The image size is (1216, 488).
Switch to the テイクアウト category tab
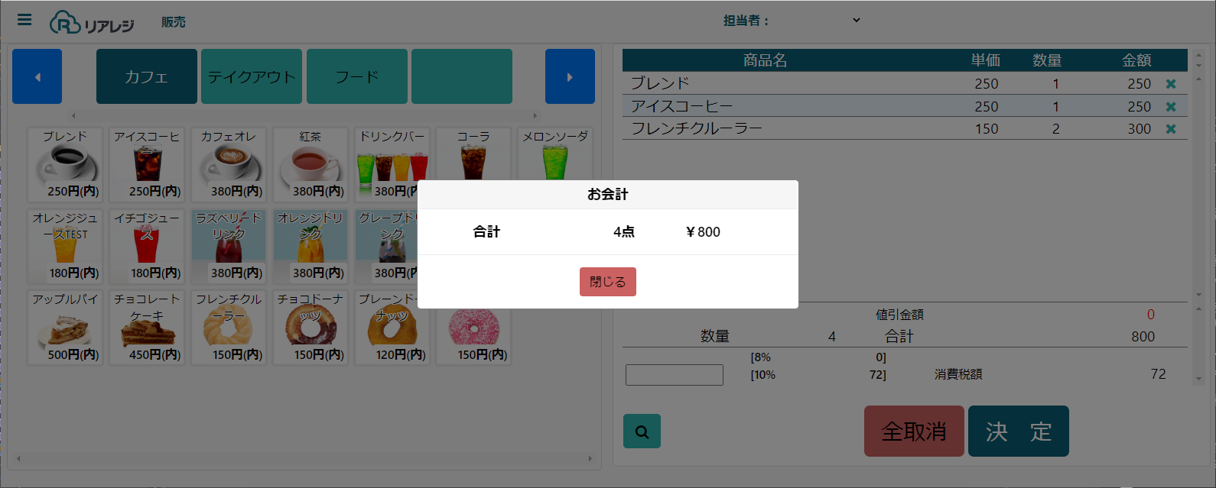252,76
